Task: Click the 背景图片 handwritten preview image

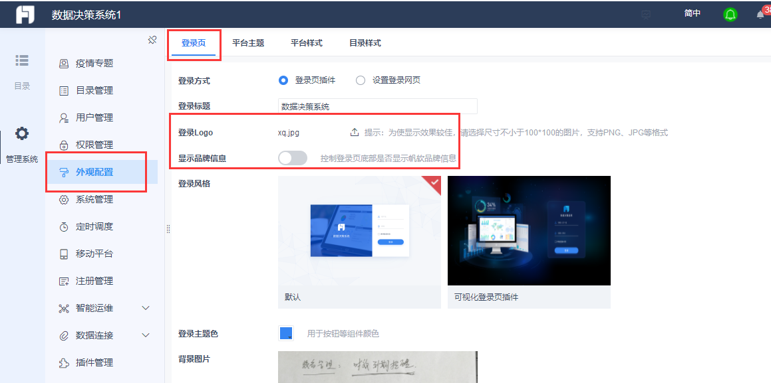Action: 378,367
